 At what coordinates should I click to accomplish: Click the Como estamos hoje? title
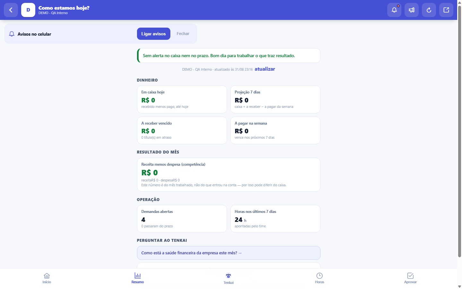coord(64,8)
